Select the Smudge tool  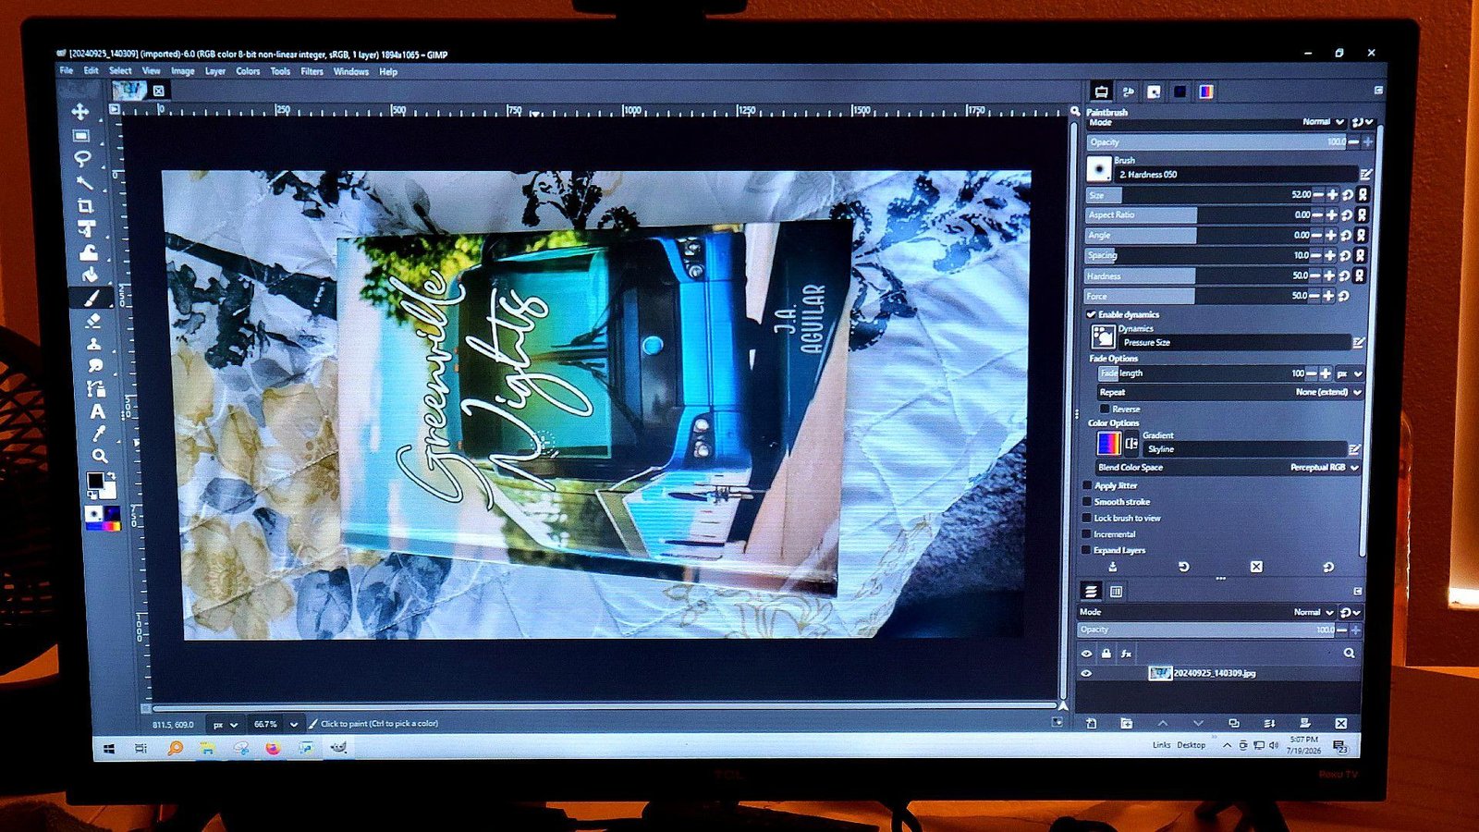tap(95, 366)
